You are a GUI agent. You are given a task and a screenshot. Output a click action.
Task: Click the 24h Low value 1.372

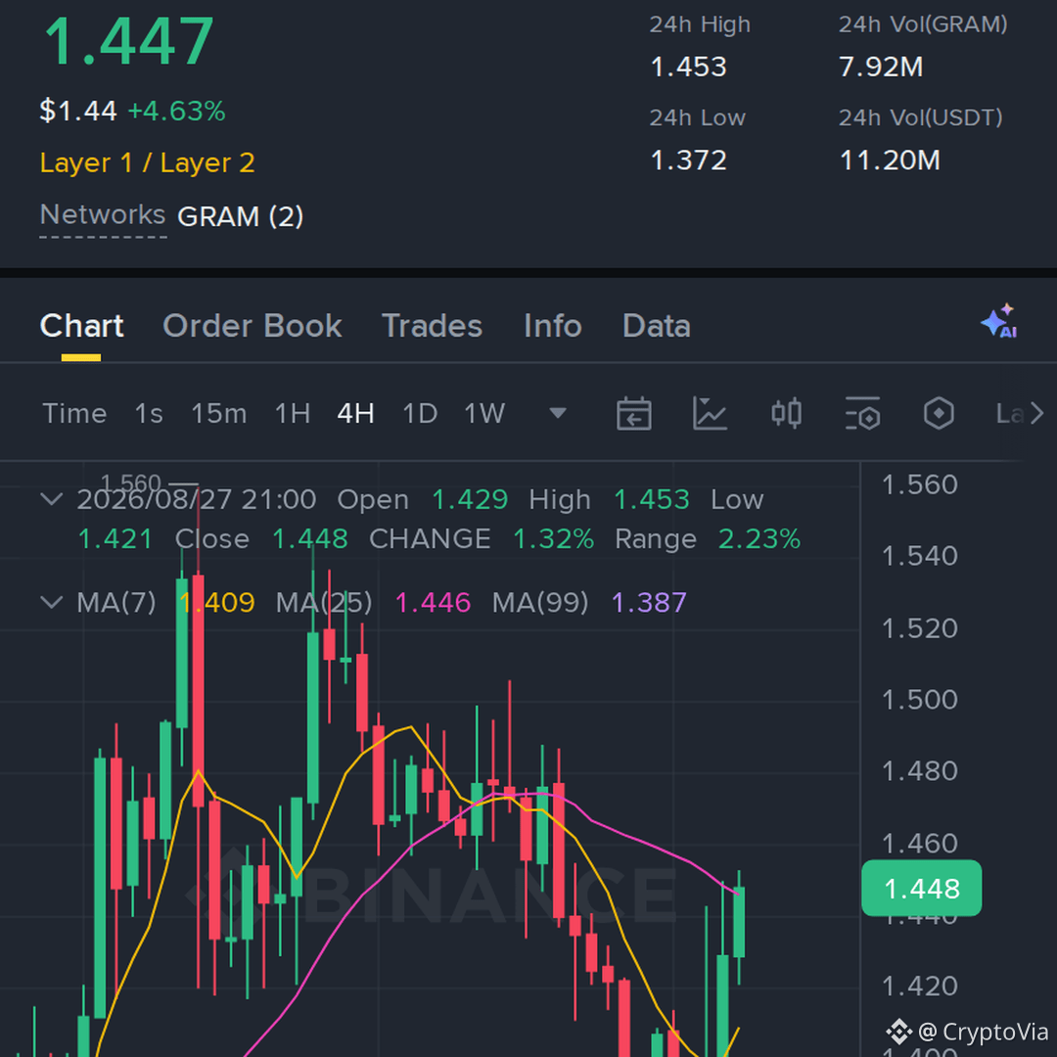pos(688,161)
